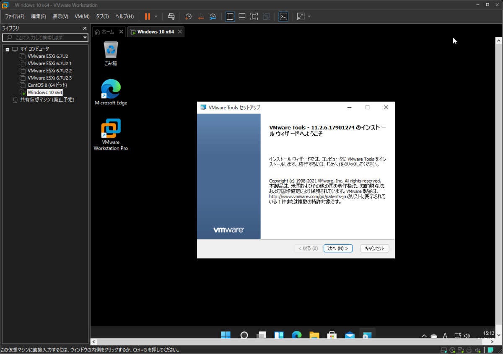Image resolution: width=503 pixels, height=354 pixels.
Task: Click the printer device status icon
Action: click(x=469, y=350)
